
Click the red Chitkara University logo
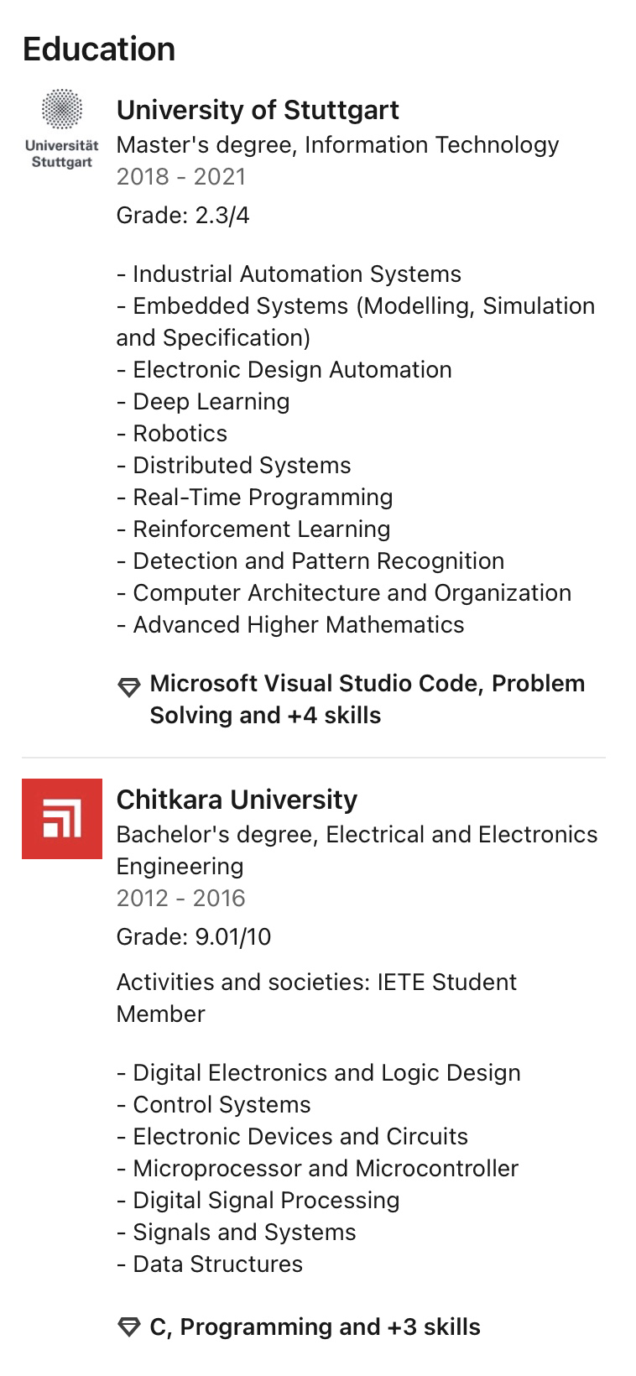click(62, 819)
